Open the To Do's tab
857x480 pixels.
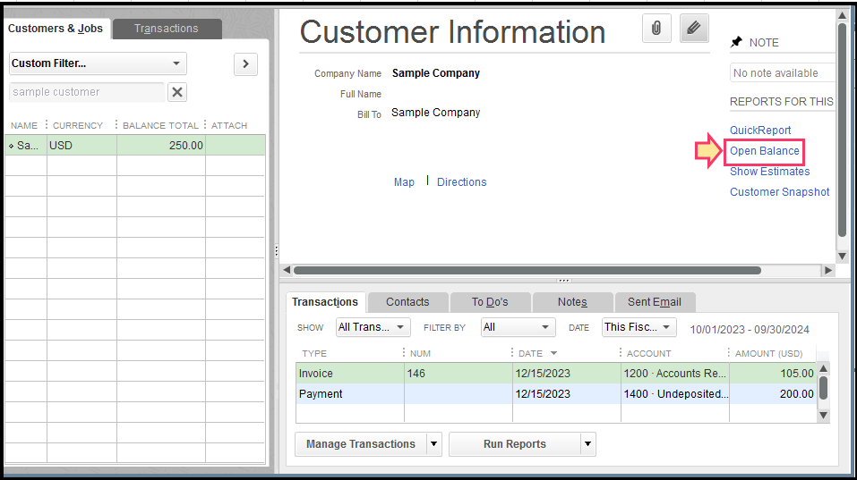click(x=490, y=301)
